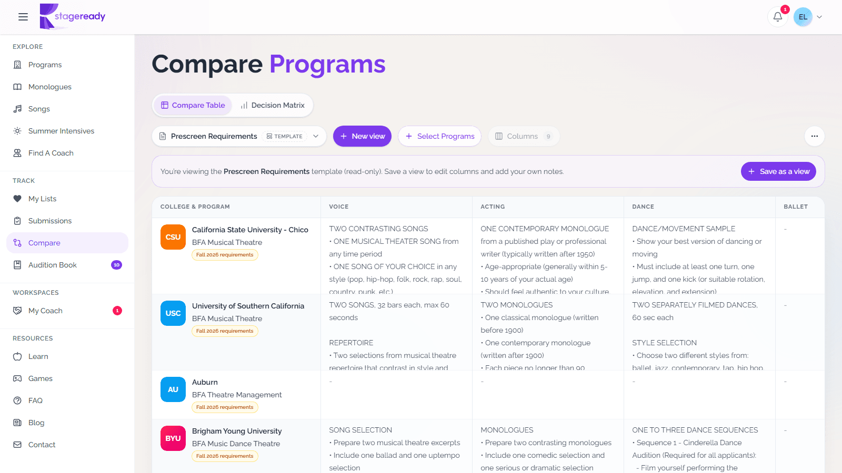842x473 pixels.
Task: Click the My Lists heart icon
Action: [17, 199]
